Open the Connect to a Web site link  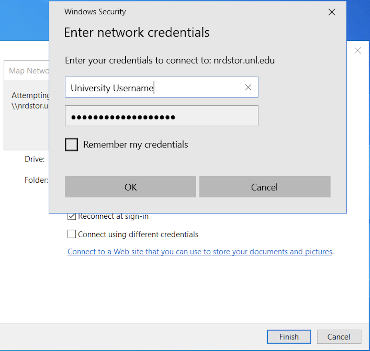click(x=200, y=252)
